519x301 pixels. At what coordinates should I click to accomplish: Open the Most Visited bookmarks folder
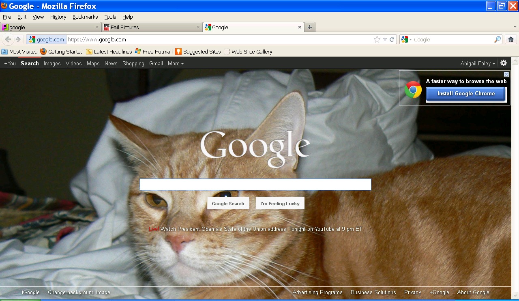tap(19, 52)
